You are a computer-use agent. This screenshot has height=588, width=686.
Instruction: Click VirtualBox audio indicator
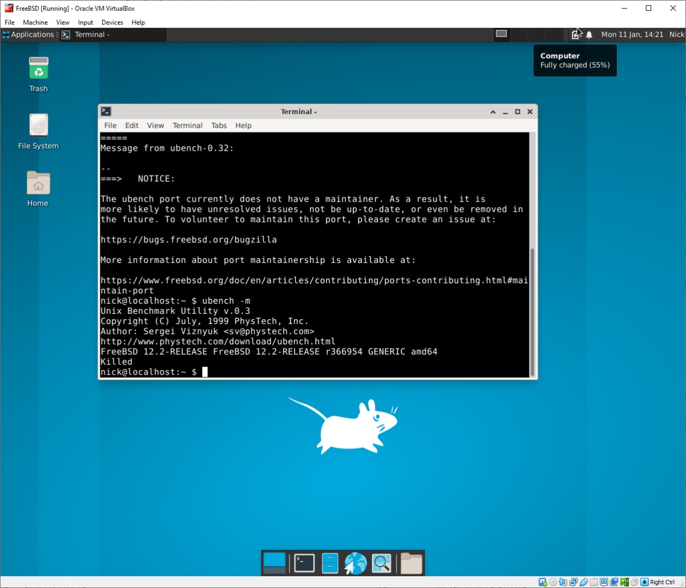563,582
